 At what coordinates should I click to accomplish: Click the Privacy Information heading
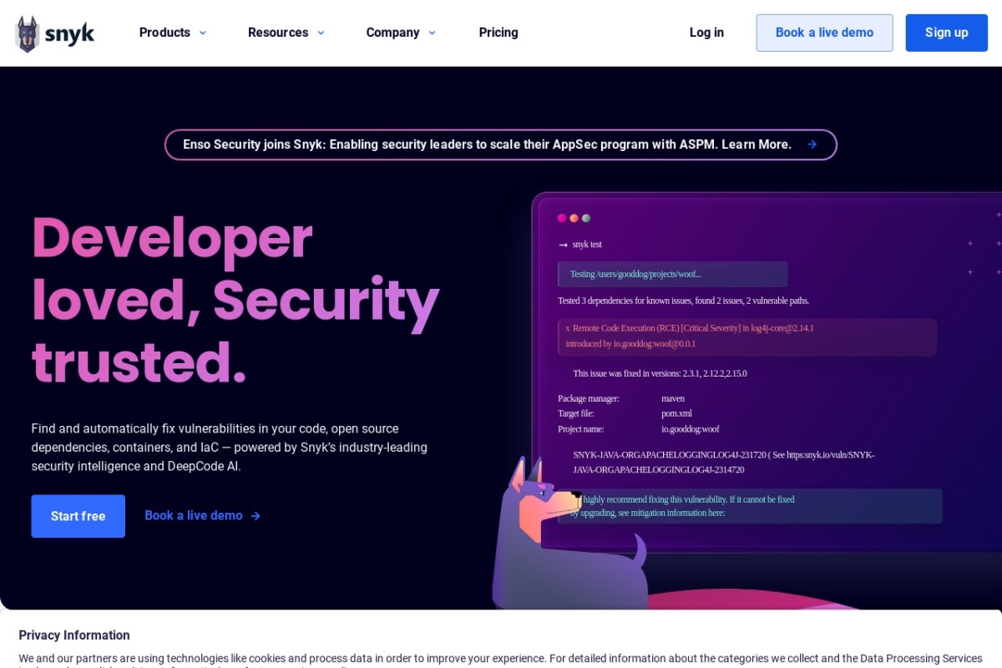tap(74, 635)
